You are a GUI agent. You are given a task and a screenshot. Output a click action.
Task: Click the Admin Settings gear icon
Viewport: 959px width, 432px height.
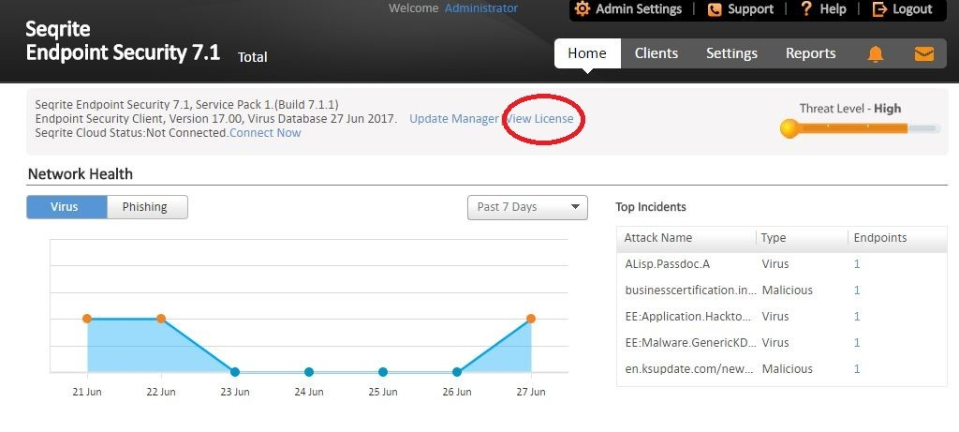583,9
